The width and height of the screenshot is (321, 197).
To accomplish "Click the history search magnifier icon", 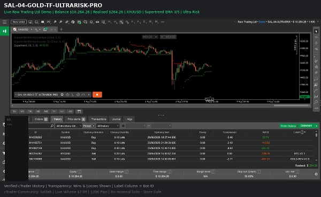I will click(x=52, y=126).
